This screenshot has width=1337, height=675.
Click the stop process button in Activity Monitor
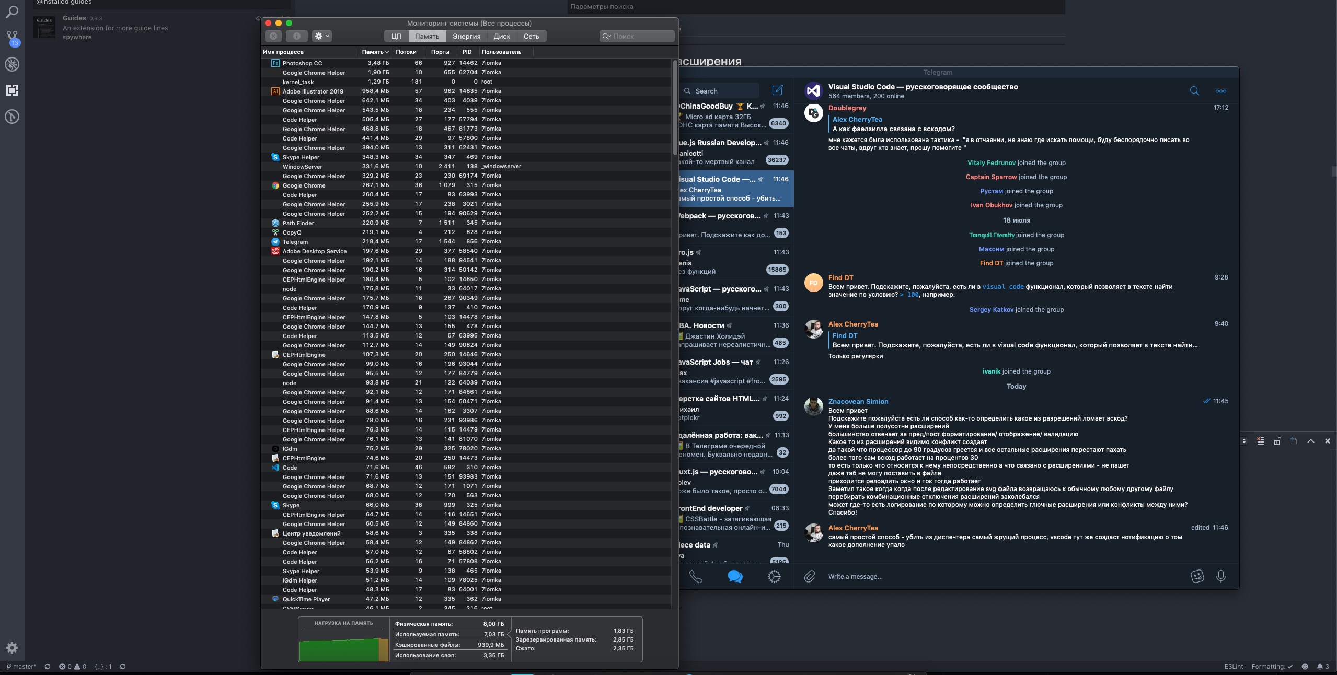tap(273, 36)
